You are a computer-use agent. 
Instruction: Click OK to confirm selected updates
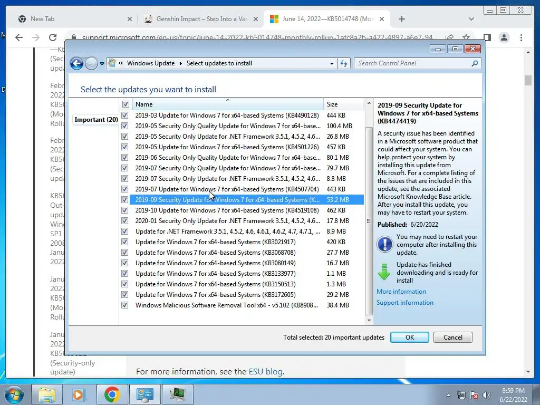click(x=409, y=337)
